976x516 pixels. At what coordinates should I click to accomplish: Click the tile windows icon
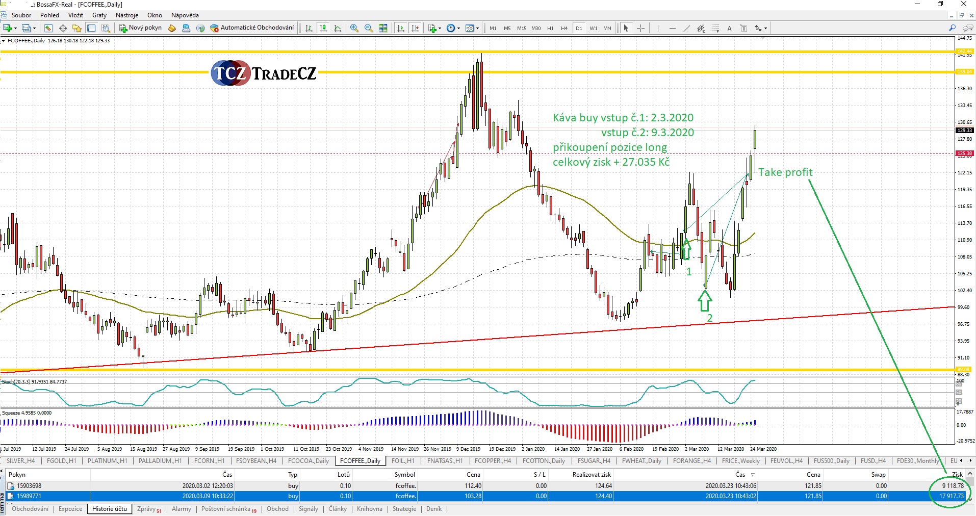[383, 28]
